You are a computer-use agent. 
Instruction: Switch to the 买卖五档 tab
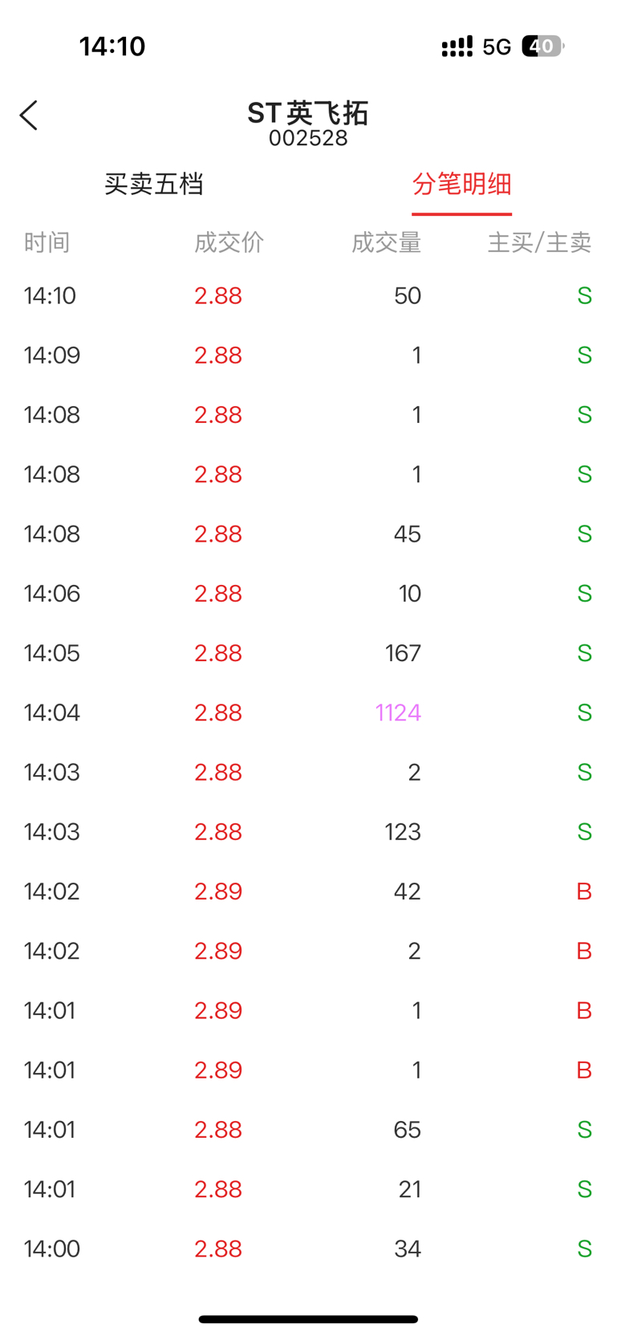click(x=154, y=184)
